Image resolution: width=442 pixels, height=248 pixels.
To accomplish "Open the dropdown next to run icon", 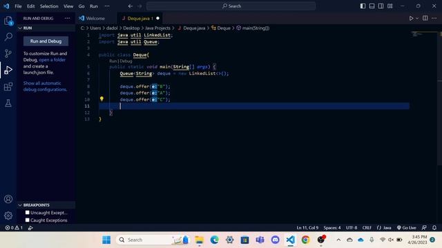I will pyautogui.click(x=417, y=19).
